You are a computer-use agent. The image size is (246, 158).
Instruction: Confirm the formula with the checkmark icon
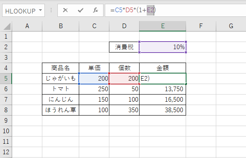coord(80,11)
